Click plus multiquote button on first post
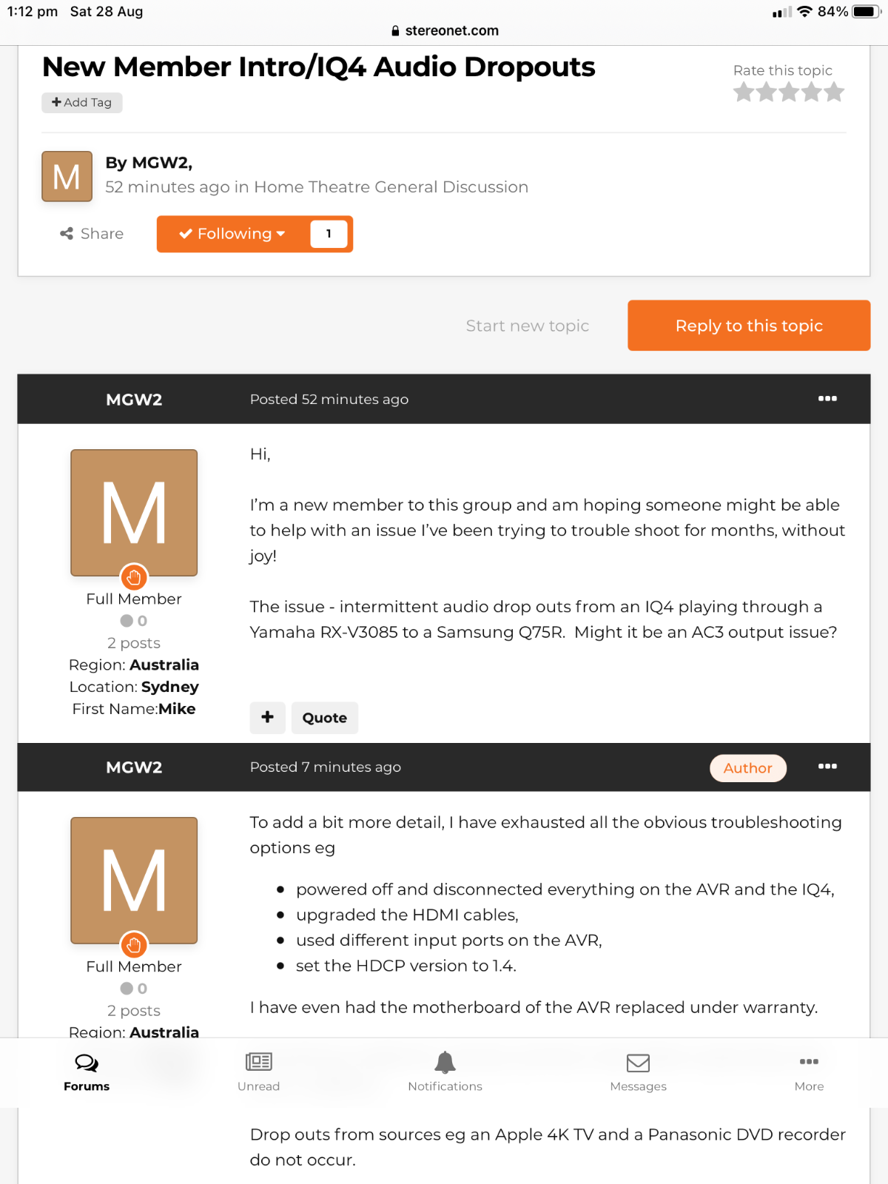This screenshot has height=1184, width=888. pyautogui.click(x=267, y=717)
